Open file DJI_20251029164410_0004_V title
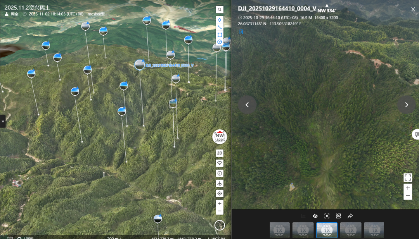Viewport: 419px width, 239px height. pyautogui.click(x=277, y=9)
